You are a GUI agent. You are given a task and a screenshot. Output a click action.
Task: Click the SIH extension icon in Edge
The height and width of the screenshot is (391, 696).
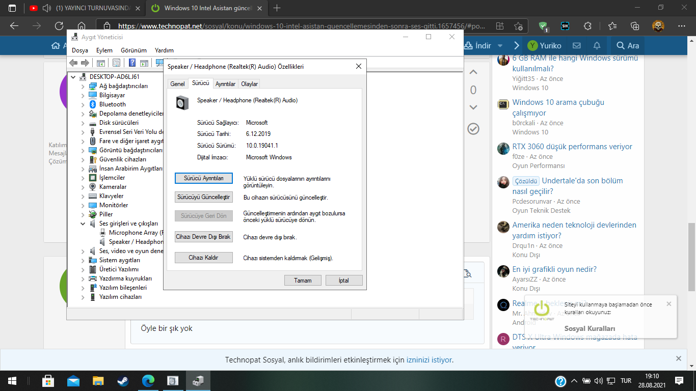(x=565, y=26)
